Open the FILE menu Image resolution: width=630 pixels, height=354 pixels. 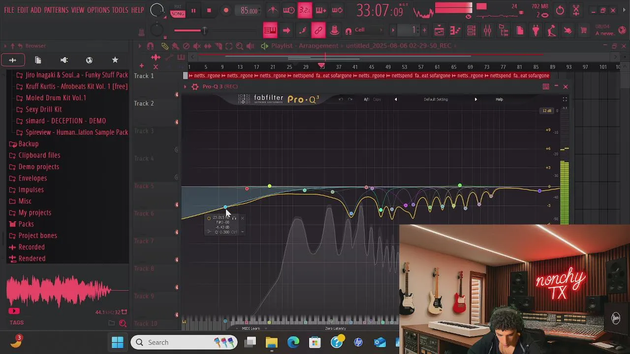pyautogui.click(x=9, y=10)
